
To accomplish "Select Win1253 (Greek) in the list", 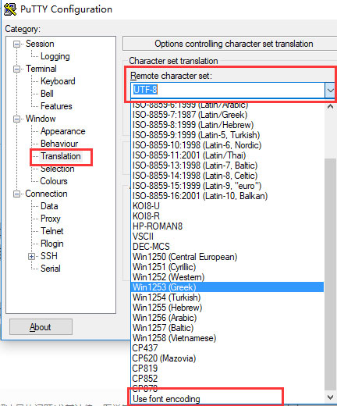I will pyautogui.click(x=227, y=287).
